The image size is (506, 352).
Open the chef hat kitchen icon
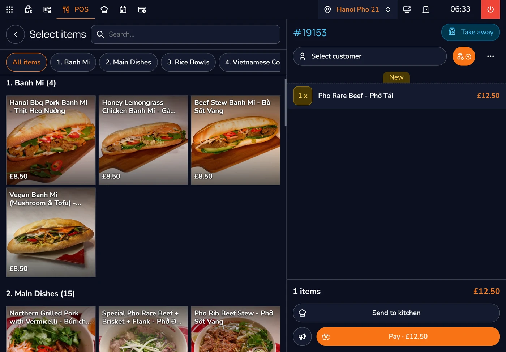104,9
